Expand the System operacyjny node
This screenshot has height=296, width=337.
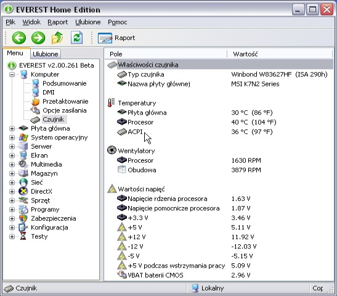(x=12, y=138)
